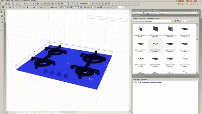Open the panel tab list dropdown arrow
The width and height of the screenshot is (202, 114).
tap(198, 13)
